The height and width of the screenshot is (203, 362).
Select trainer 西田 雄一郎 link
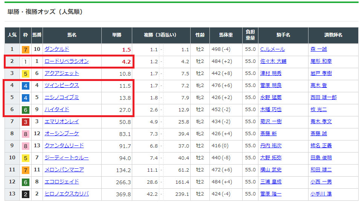pos(323,97)
